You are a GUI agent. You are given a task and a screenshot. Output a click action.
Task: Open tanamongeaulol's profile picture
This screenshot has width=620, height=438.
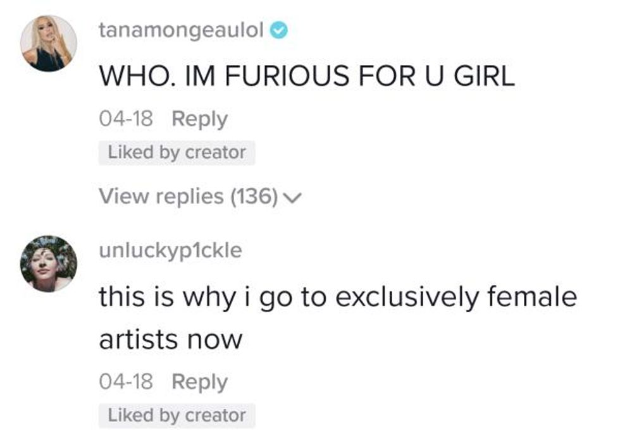click(x=48, y=43)
